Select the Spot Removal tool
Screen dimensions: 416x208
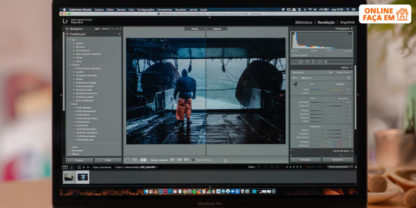pos(301,62)
